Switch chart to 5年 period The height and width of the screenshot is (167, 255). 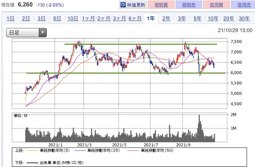(198, 19)
